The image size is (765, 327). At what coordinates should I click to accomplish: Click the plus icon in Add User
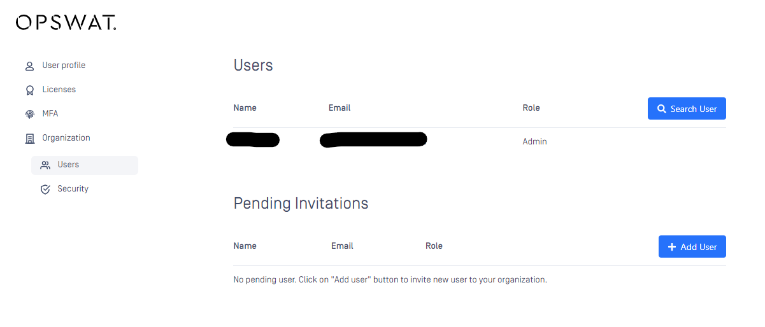(671, 247)
